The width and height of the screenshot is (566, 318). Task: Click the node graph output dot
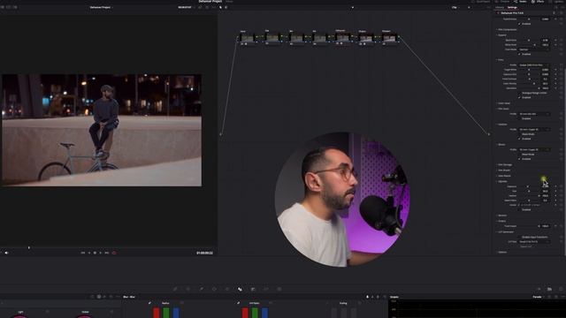[489, 134]
